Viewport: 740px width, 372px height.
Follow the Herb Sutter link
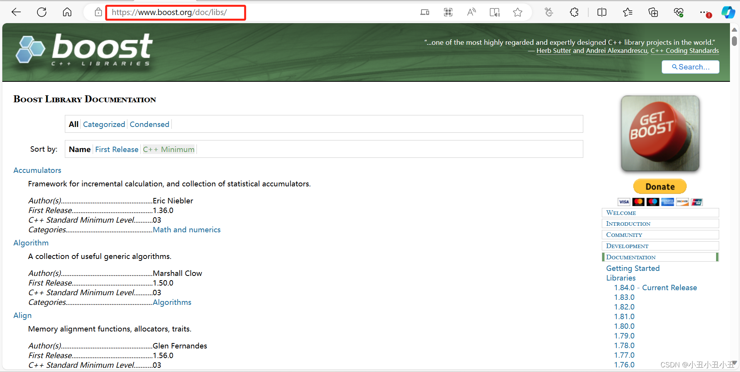[x=554, y=51]
